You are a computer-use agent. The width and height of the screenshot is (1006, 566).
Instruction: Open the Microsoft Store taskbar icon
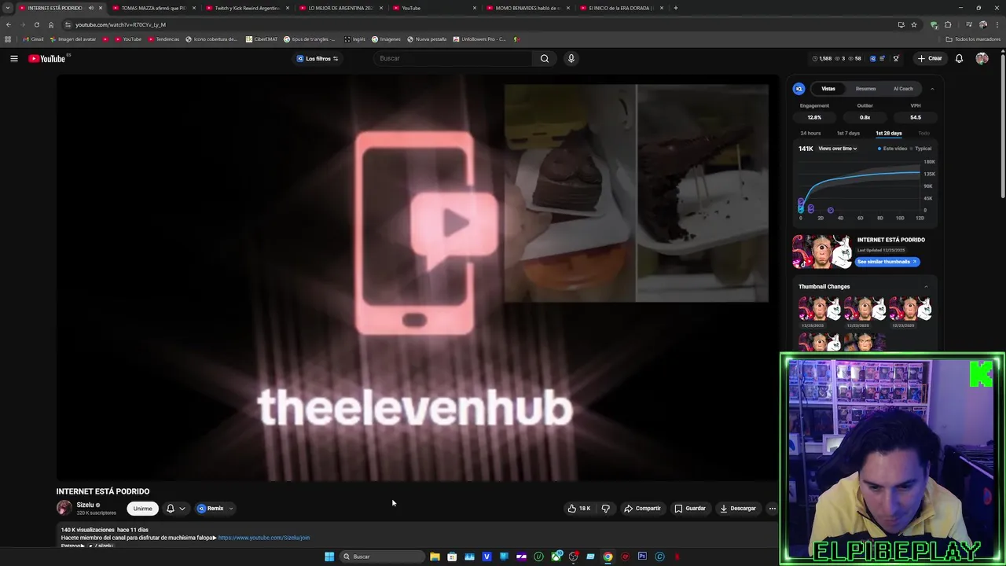452,557
